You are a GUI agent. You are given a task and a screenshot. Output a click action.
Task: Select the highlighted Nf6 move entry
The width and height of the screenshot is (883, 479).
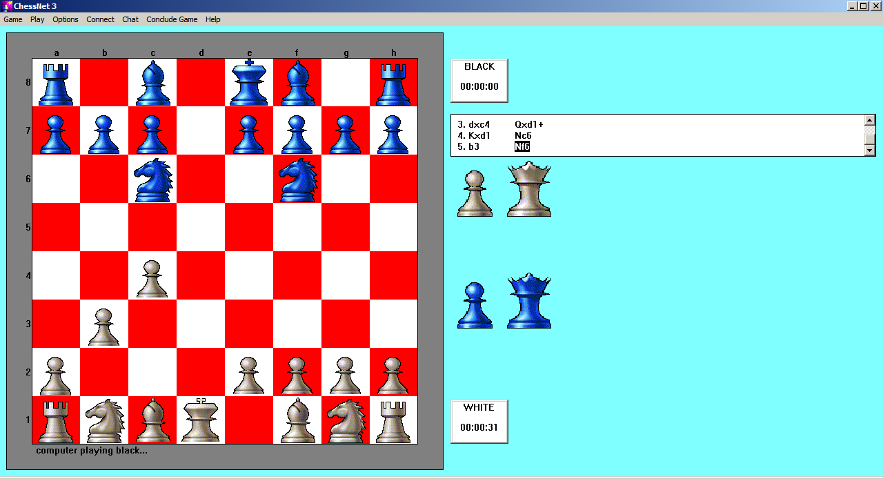[x=522, y=146]
